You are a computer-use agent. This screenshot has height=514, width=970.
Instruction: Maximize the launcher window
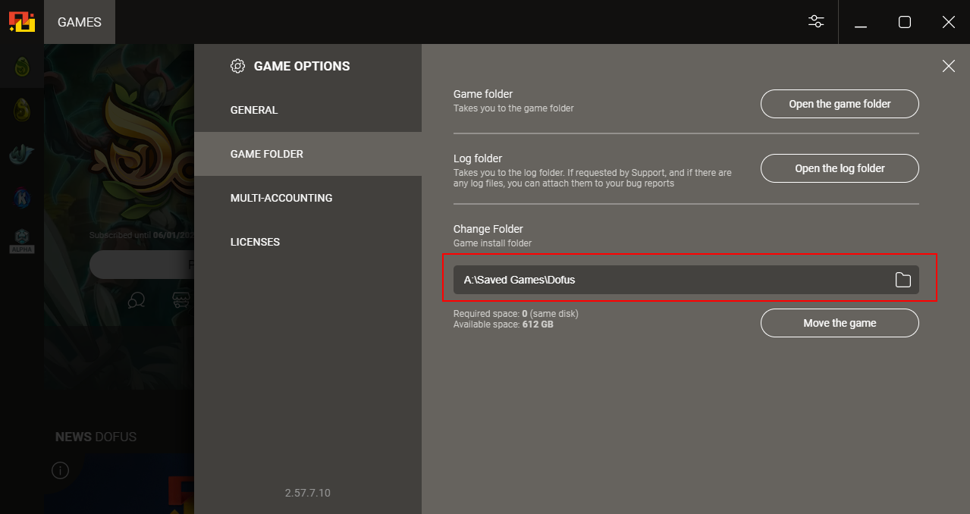pos(904,22)
